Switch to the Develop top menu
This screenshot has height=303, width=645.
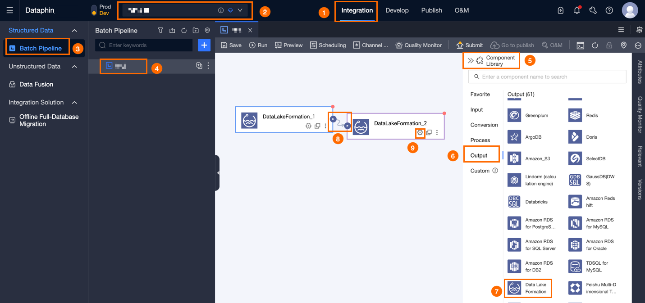pyautogui.click(x=397, y=10)
